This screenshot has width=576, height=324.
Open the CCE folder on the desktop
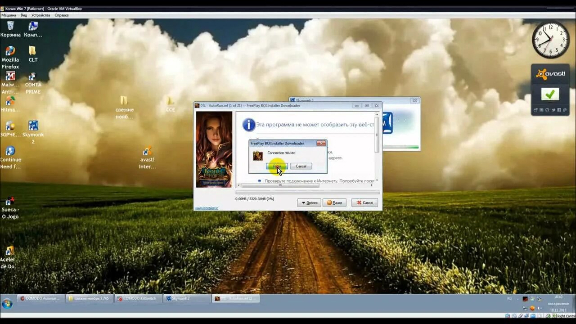click(170, 104)
